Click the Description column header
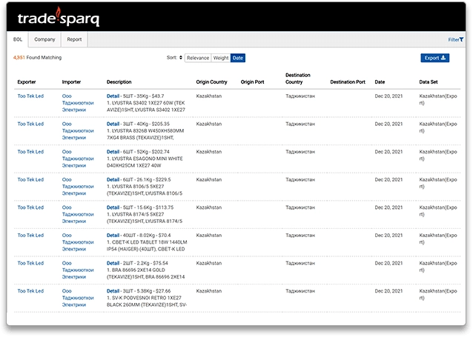 tap(119, 82)
